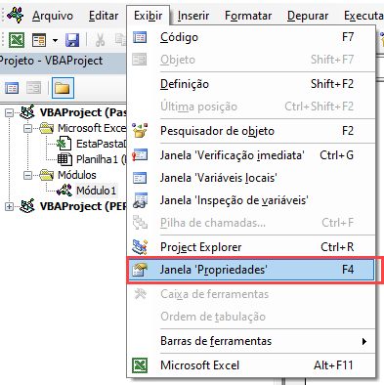Click the Microsoft Excel menu item icon
384x385 pixels.
point(140,365)
